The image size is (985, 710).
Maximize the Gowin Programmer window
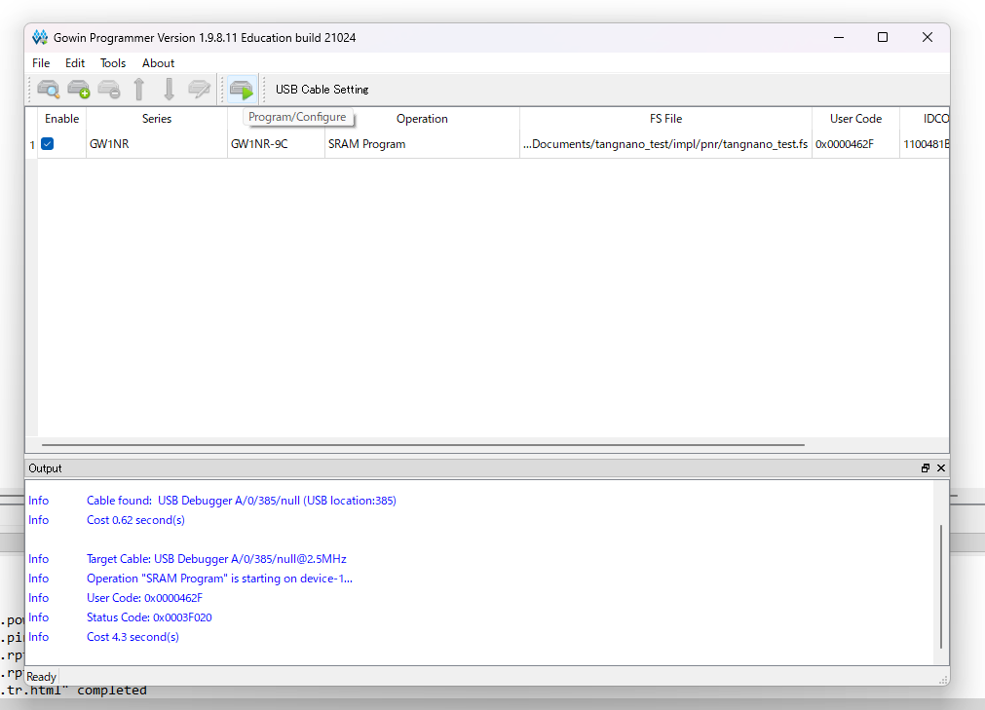tap(883, 38)
